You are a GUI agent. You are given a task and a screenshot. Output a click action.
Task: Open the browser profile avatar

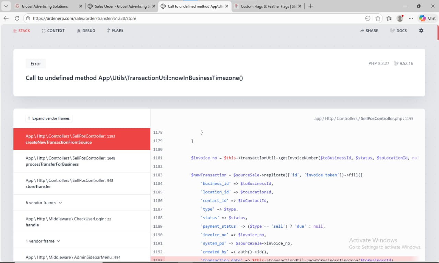400,18
